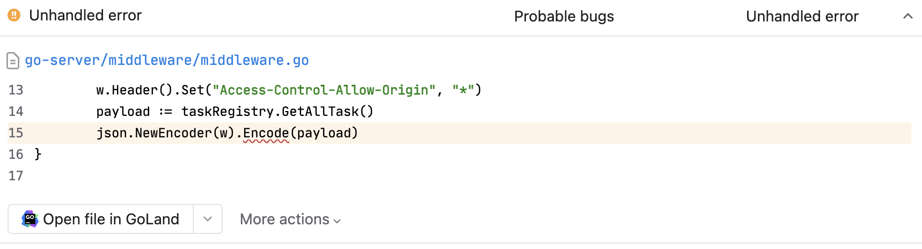Click the orange warning severity icon
This screenshot has width=922, height=249.
click(14, 15)
